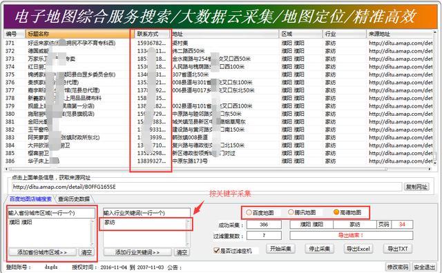The height and width of the screenshot is (273, 442).
Task: Click the vertical scrollbar of the keyword box
Action: [188, 232]
